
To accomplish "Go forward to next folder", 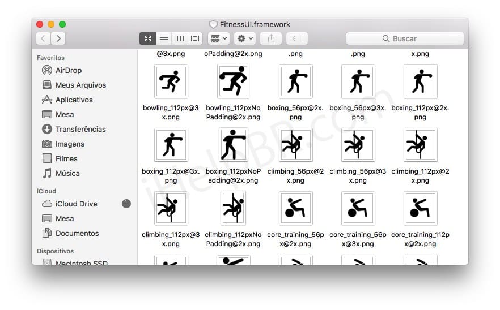I will click(x=58, y=38).
